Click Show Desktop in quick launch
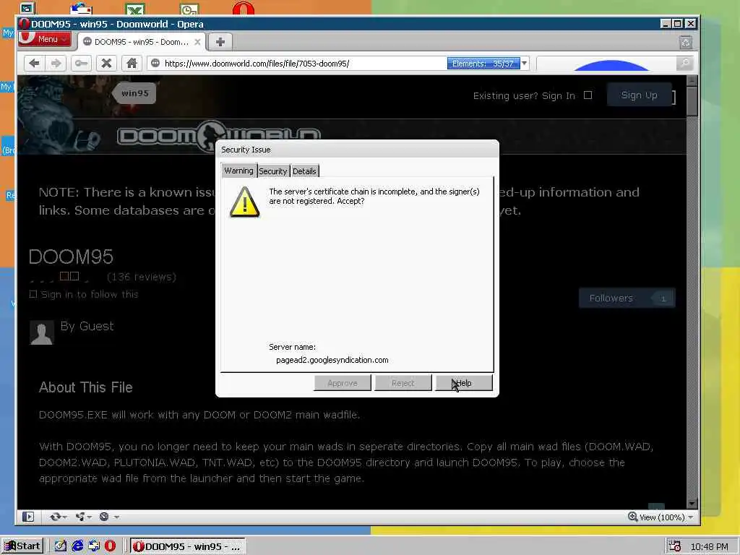Image resolution: width=740 pixels, height=555 pixels. 61,546
